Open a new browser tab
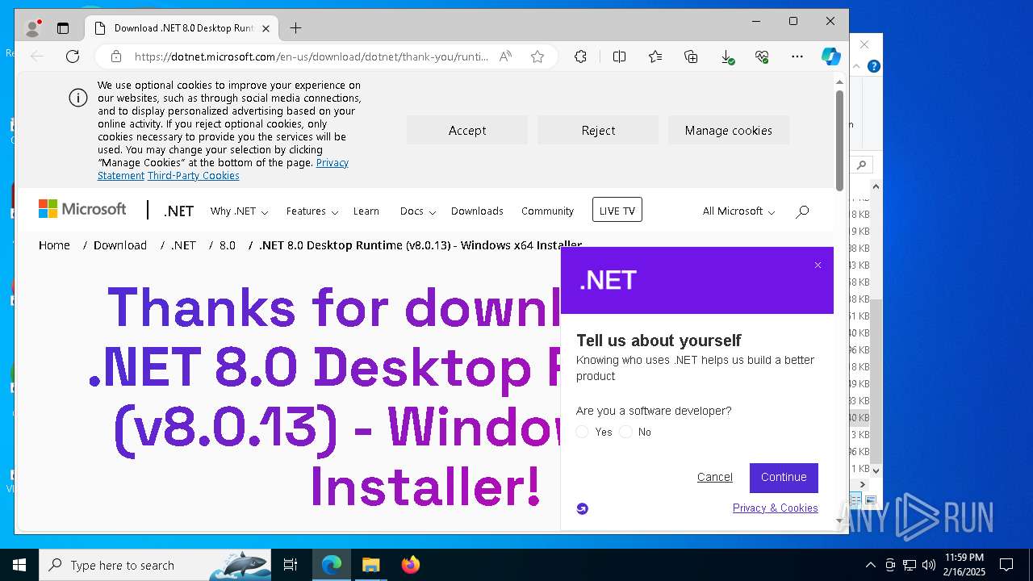This screenshot has height=581, width=1033. click(x=295, y=28)
